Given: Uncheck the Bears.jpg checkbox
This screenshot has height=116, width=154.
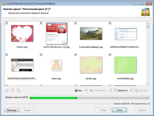Looking at the screenshot, I should [x=41, y=55].
